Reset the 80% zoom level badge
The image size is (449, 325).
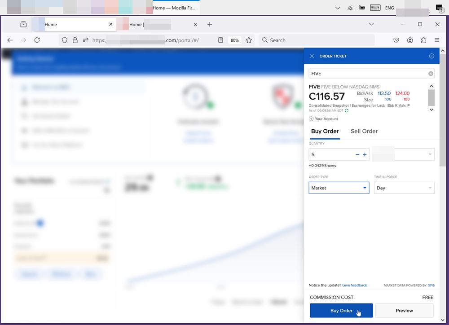click(234, 40)
